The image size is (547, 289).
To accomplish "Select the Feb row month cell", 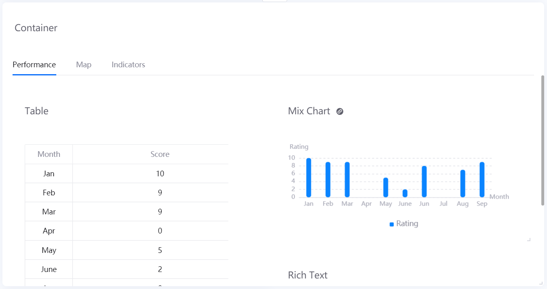I will 49,193.
